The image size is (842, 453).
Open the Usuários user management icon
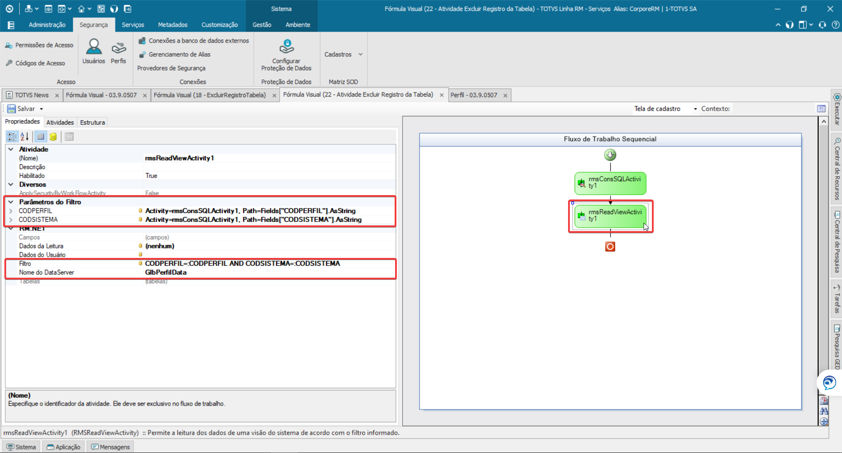[x=94, y=51]
